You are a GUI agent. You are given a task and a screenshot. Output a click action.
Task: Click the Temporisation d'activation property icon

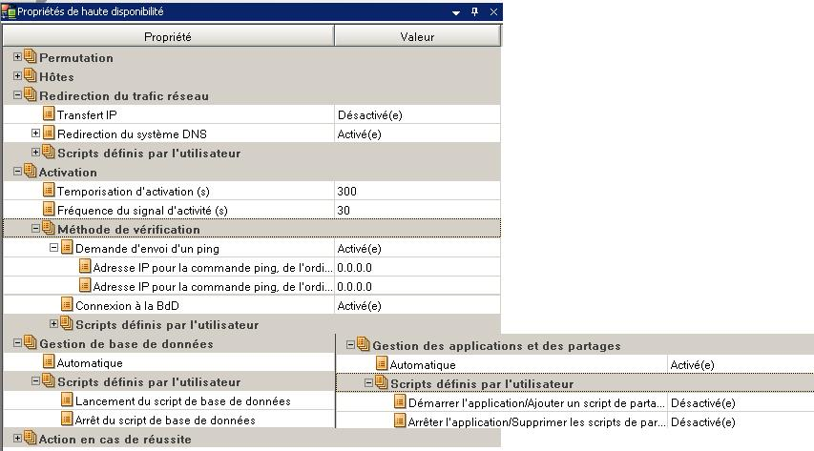[x=49, y=190]
